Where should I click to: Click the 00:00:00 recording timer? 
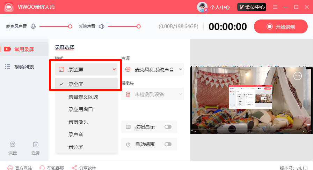228,27
